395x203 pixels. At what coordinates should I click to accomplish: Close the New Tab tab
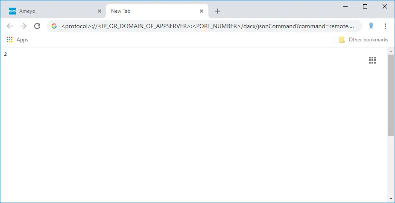click(x=202, y=11)
